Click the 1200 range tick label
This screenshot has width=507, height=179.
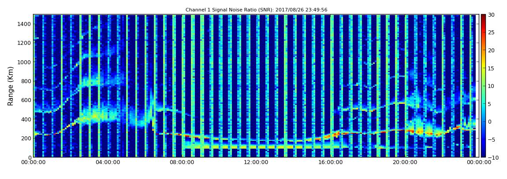[25, 43]
